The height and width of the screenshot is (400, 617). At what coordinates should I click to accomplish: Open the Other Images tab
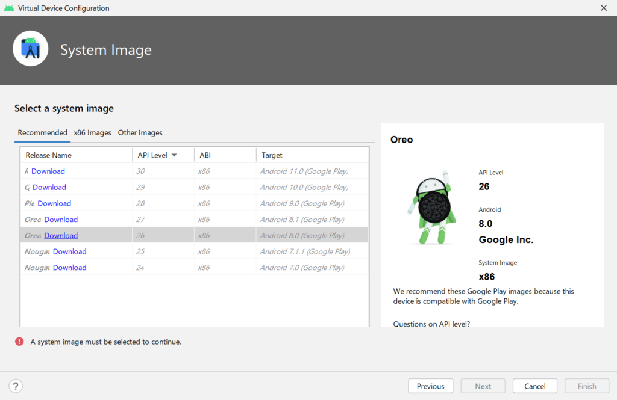140,132
